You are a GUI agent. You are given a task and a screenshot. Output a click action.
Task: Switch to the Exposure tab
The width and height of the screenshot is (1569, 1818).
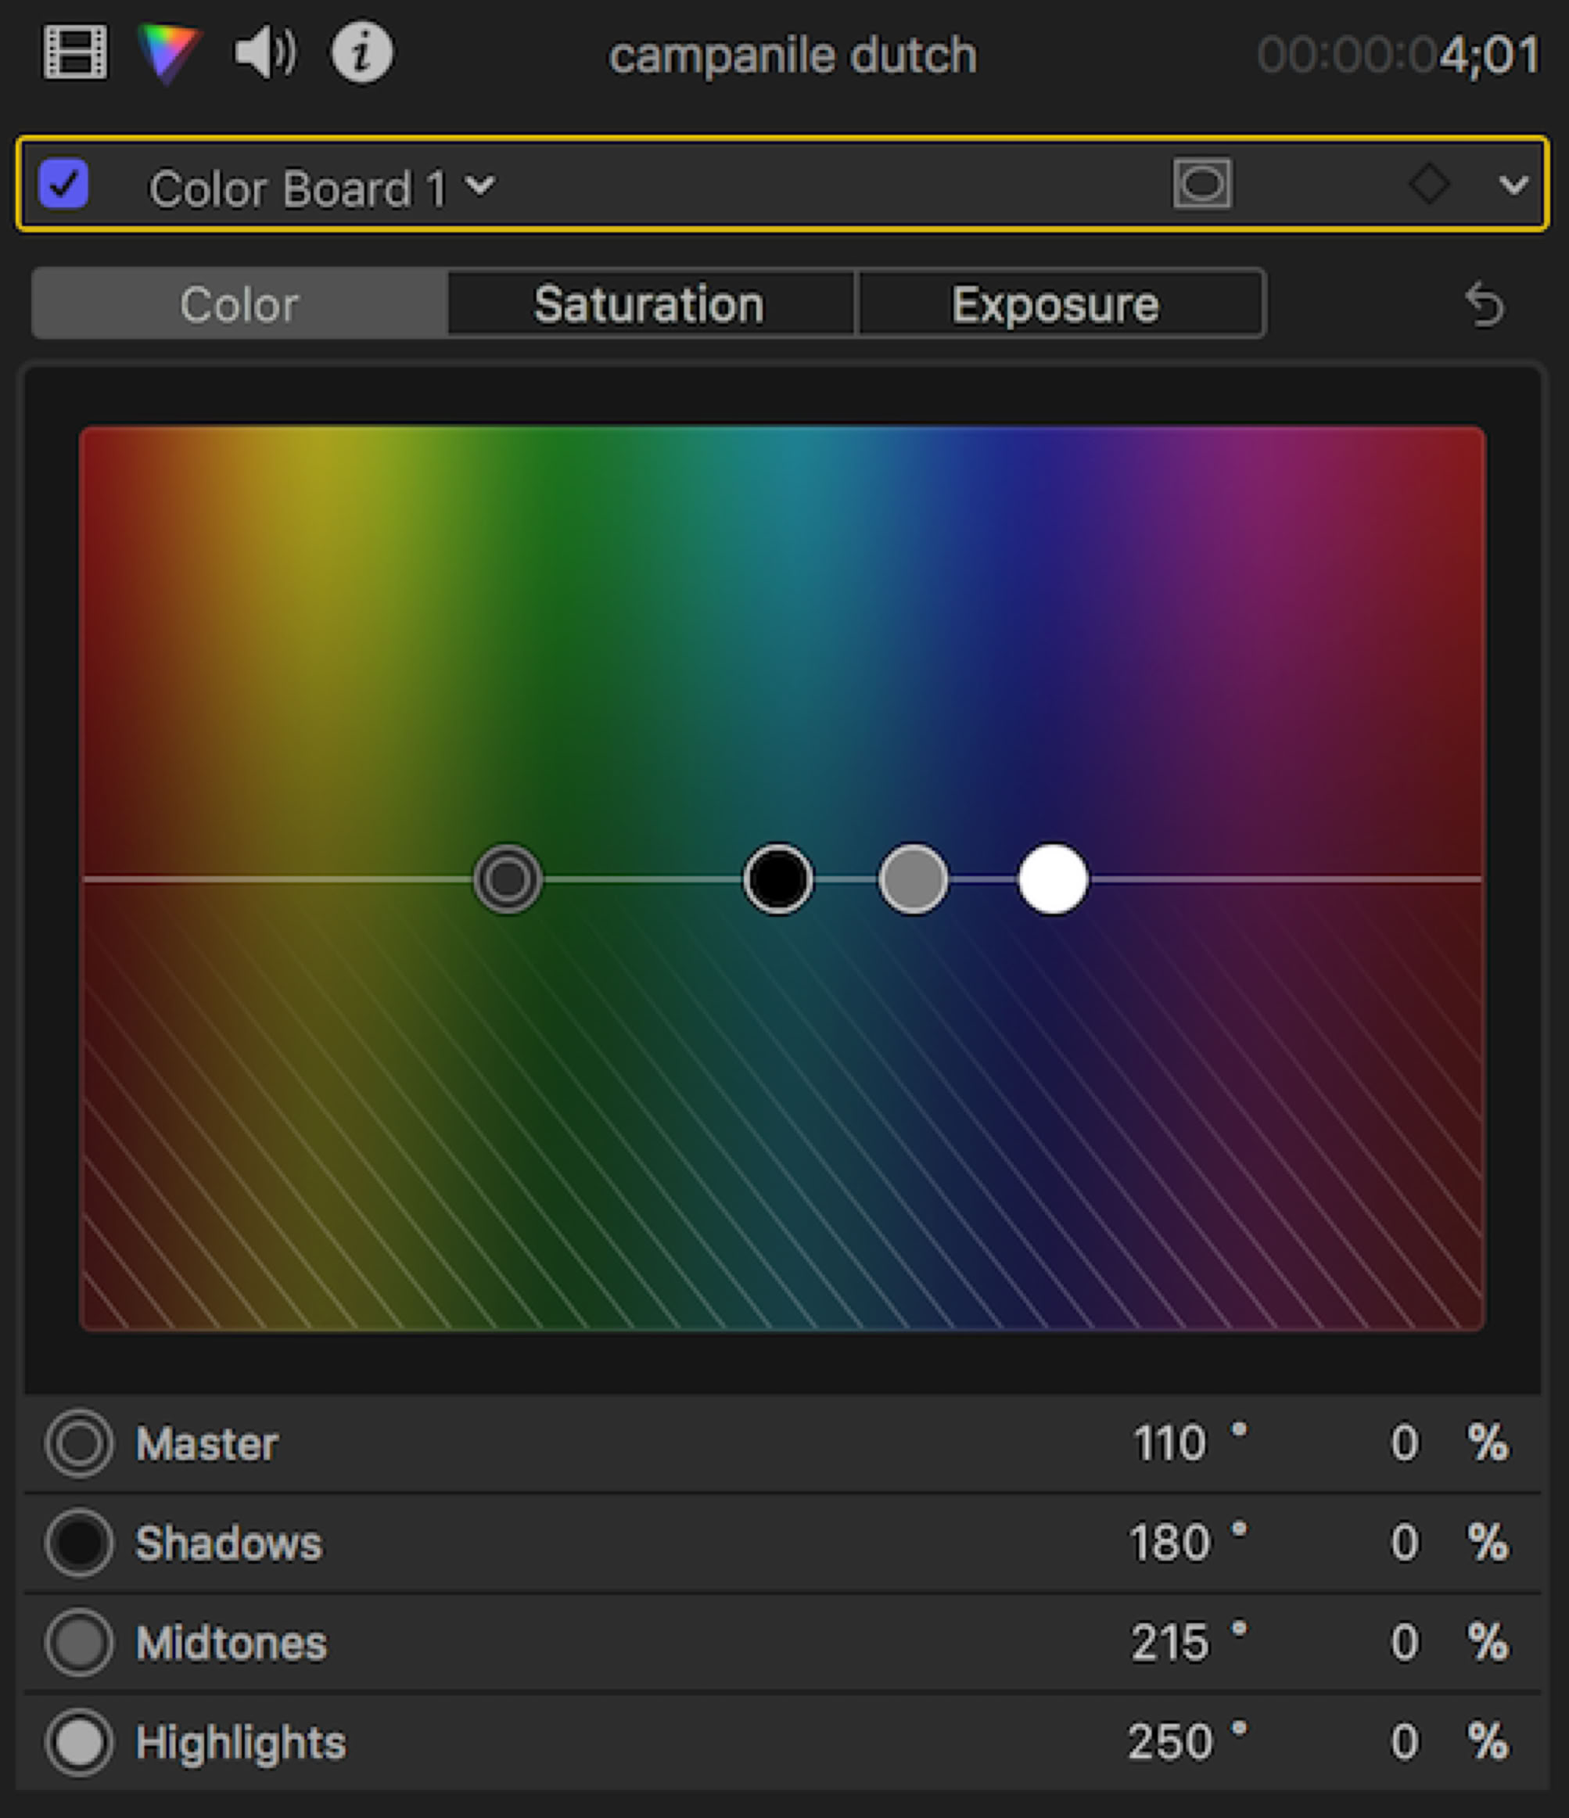coord(1057,304)
